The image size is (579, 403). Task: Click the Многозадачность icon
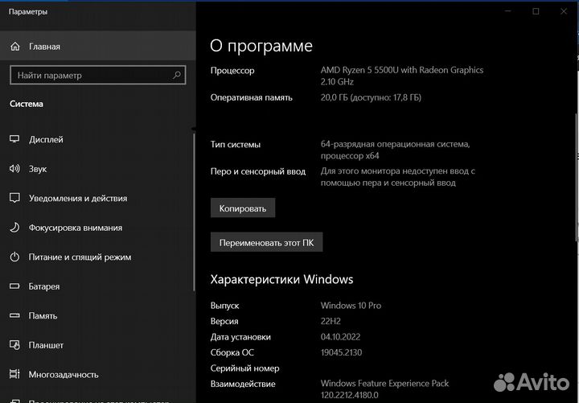tap(14, 374)
